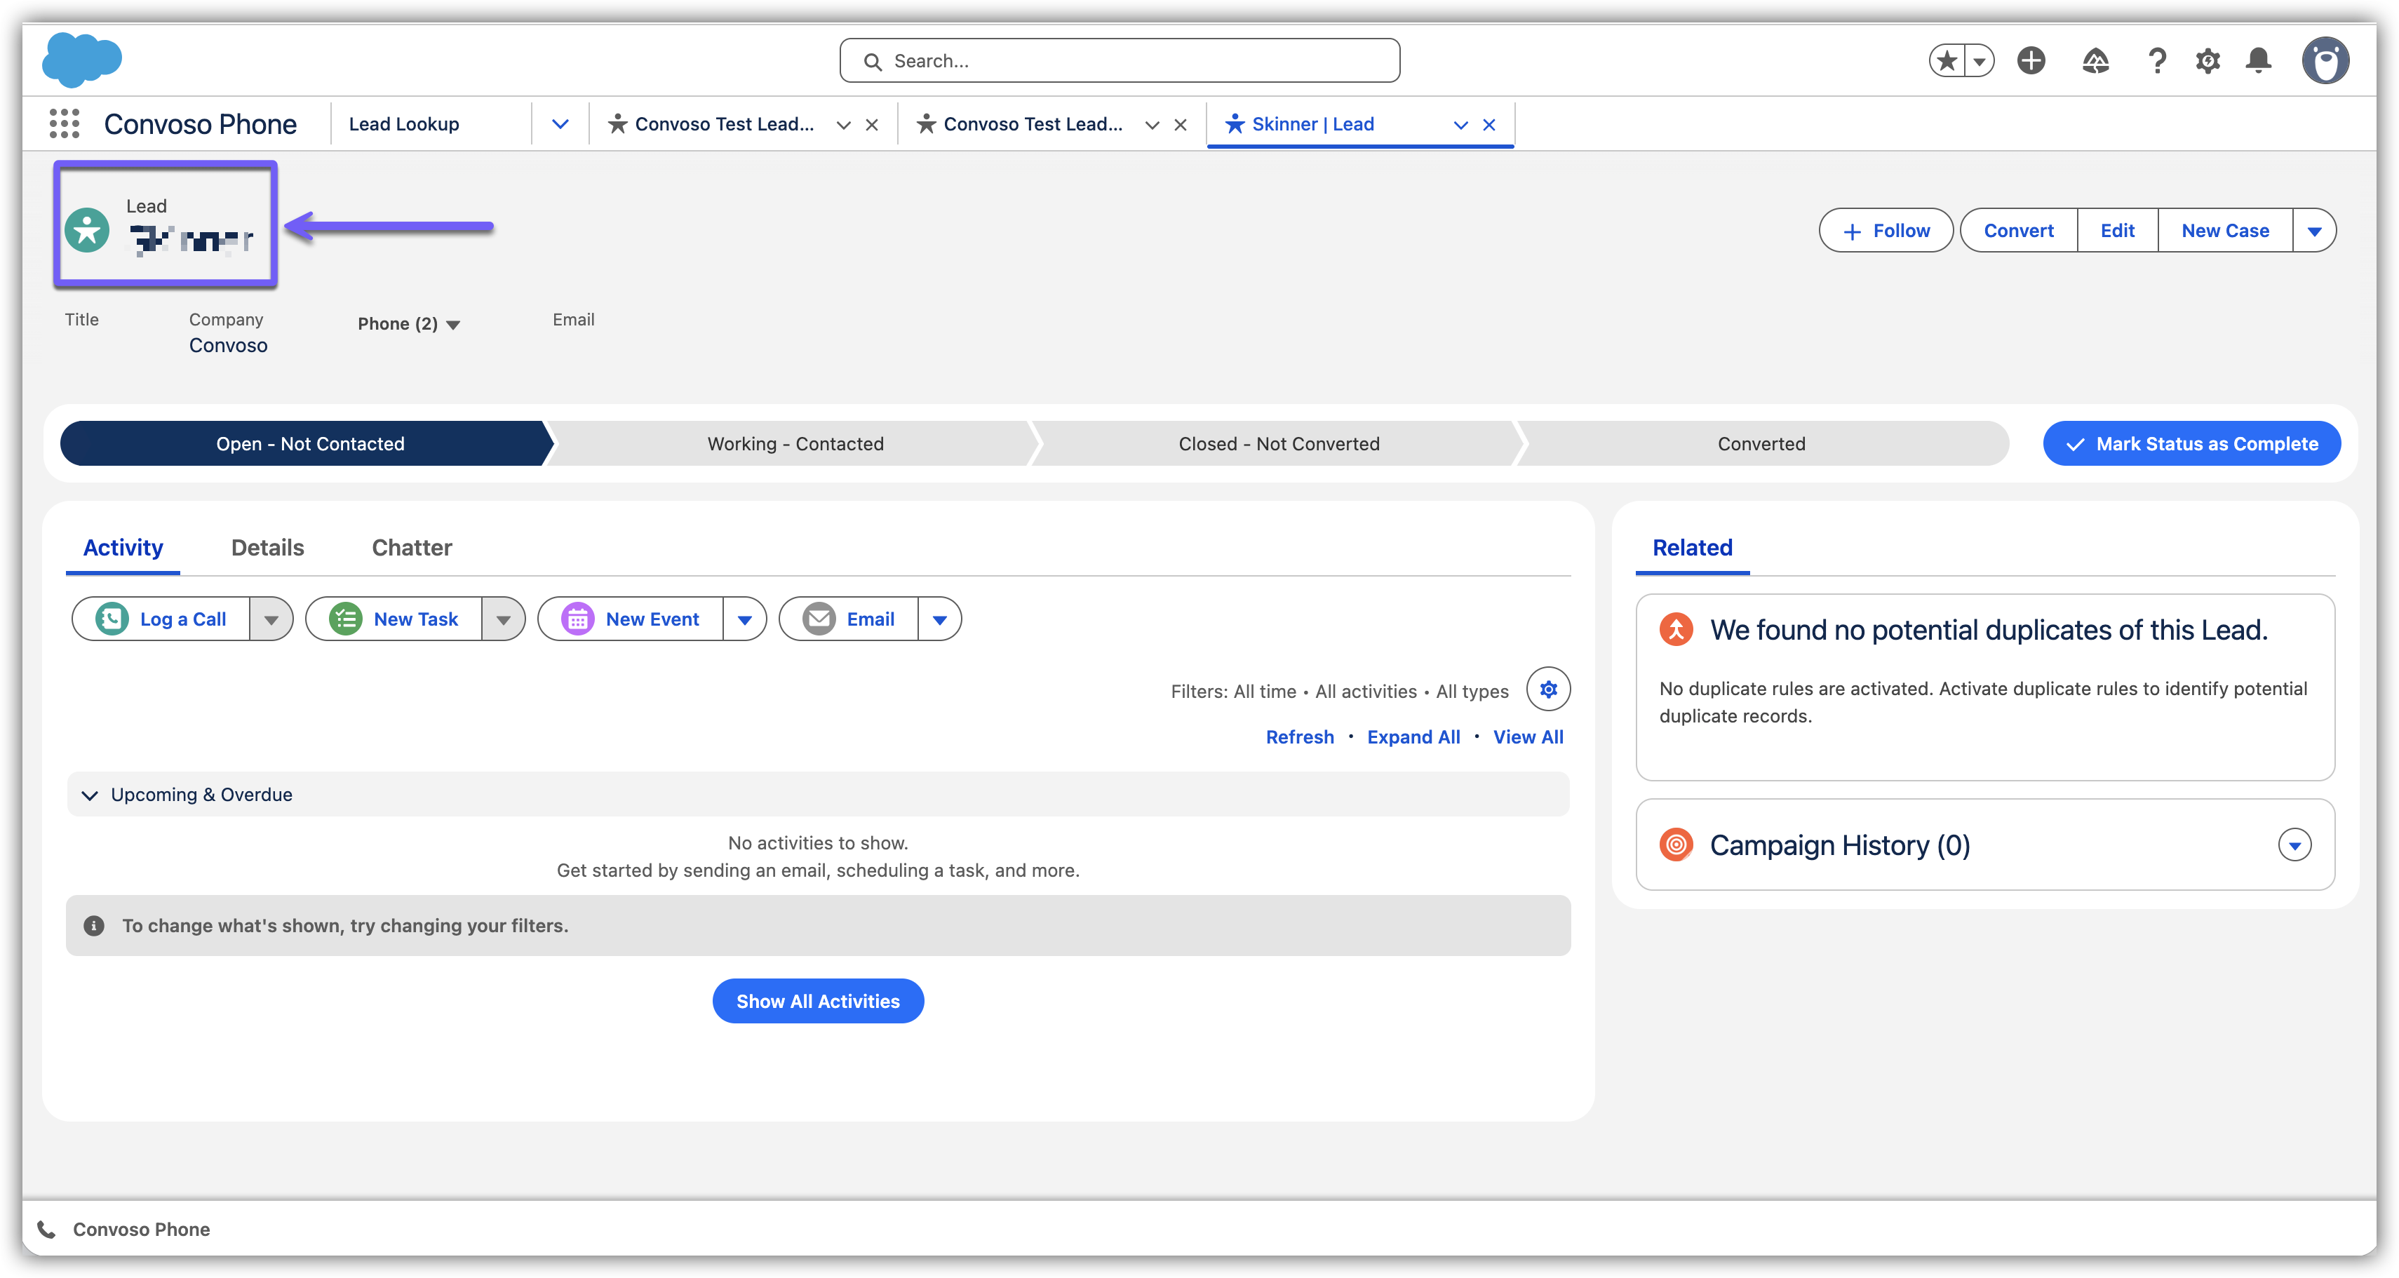Image resolution: width=2399 pixels, height=1278 pixels.
Task: Click the Expand All link
Action: [1413, 736]
